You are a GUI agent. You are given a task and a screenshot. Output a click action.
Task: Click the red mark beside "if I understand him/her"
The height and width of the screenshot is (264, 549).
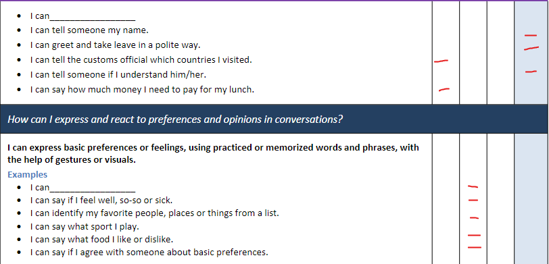tap(531, 72)
